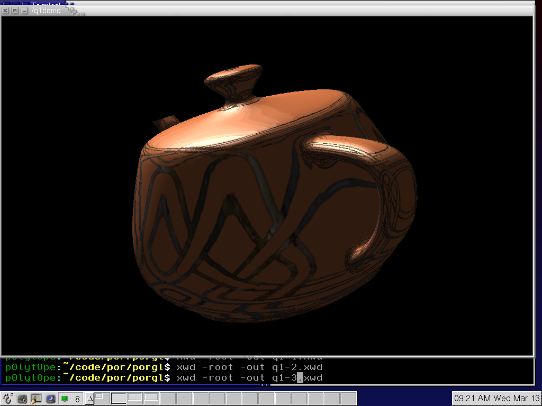
Task: Click the panel clock showing 09:21 AM
Action: click(x=495, y=398)
